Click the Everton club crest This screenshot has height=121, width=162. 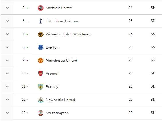(41, 47)
